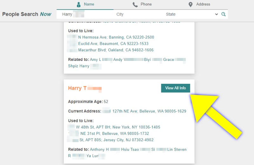
Task: Switch to the Name search tab
Action: click(x=85, y=4)
